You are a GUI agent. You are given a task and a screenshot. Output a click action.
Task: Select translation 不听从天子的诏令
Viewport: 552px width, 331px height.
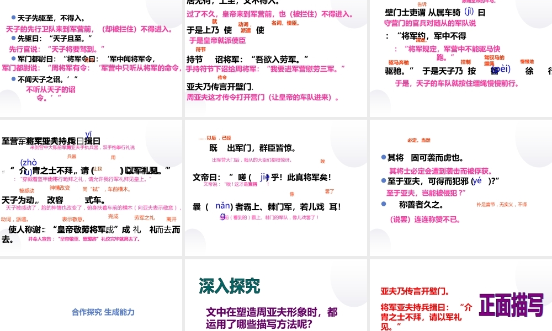click(50, 94)
